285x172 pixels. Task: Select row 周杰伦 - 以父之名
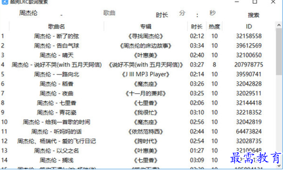point(138,151)
